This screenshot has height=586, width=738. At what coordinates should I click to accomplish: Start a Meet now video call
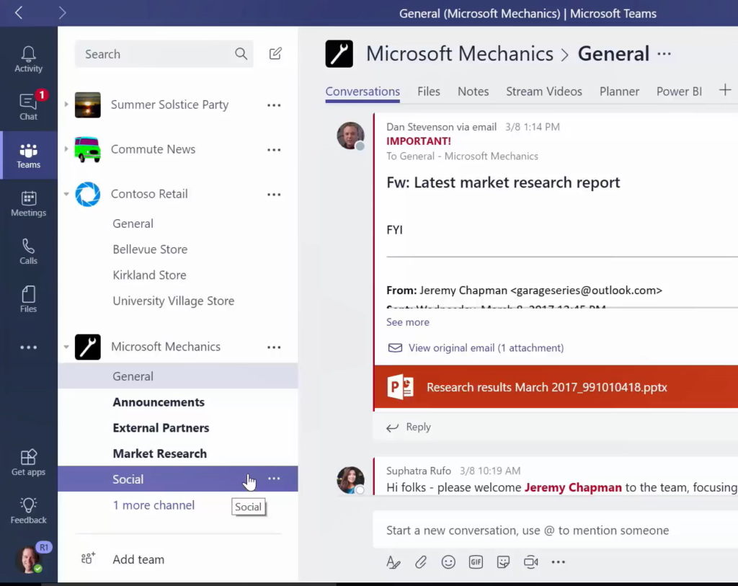tap(531, 562)
